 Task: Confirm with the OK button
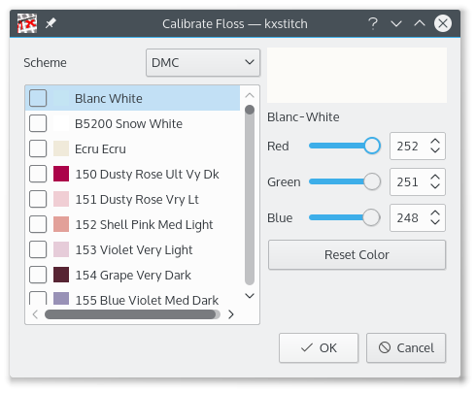319,347
